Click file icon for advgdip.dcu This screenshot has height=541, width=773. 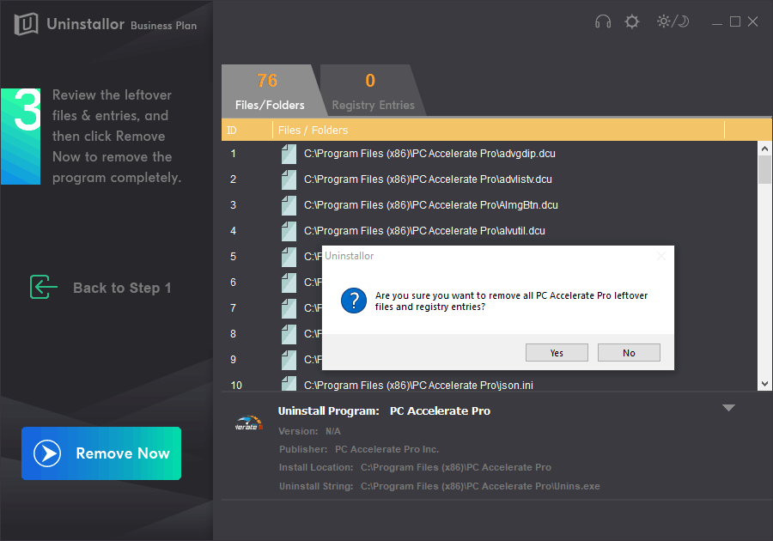tap(289, 154)
